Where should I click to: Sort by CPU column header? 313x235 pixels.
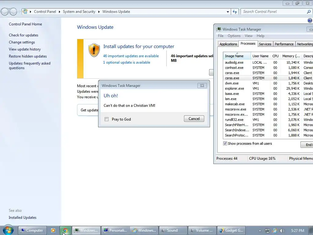pyautogui.click(x=275, y=56)
